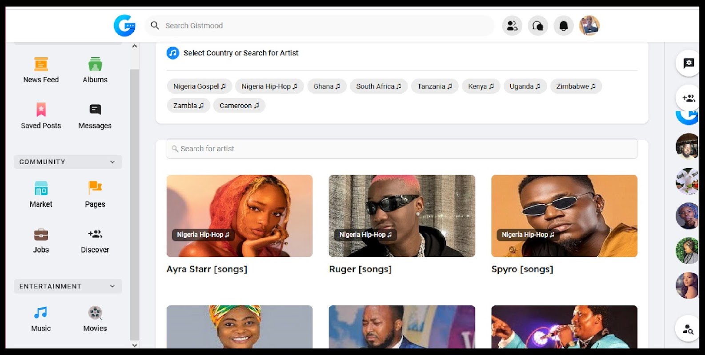Click the find people icon at right rail bottom
Screen dimensions: 705x355
coord(688,329)
